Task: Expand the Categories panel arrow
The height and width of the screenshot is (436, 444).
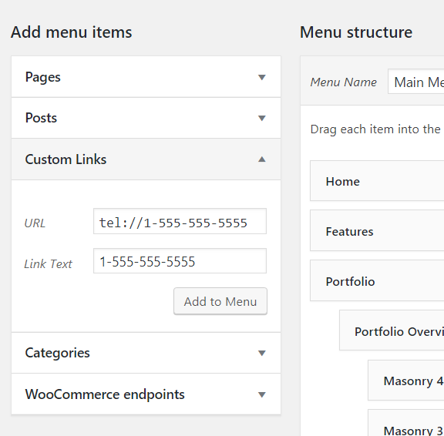Action: tap(262, 353)
